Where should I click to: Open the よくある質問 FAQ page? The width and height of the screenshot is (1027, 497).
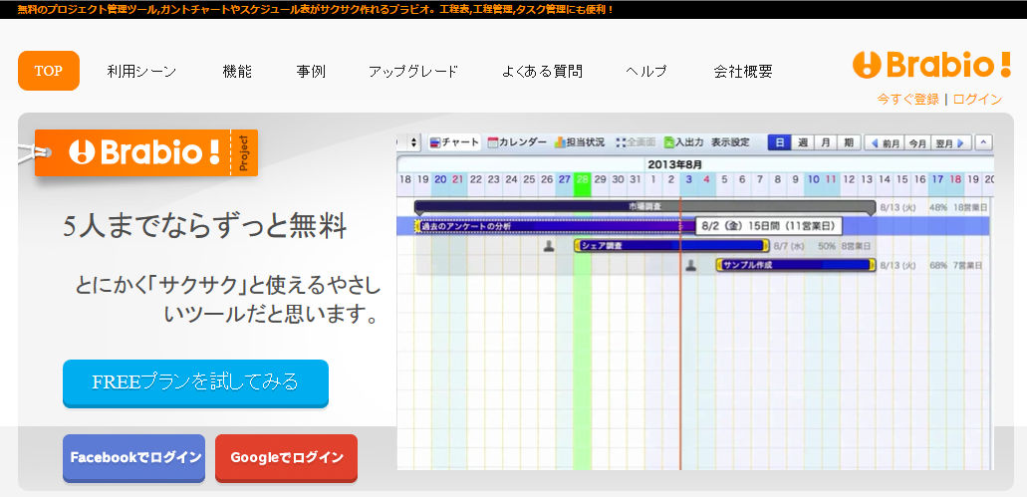542,72
